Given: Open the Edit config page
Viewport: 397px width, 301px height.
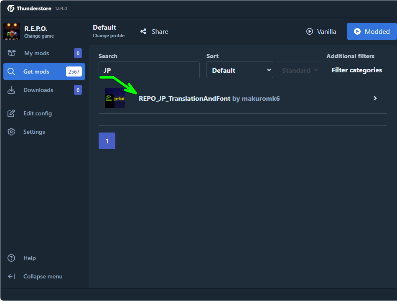Looking at the screenshot, I should point(44,113).
